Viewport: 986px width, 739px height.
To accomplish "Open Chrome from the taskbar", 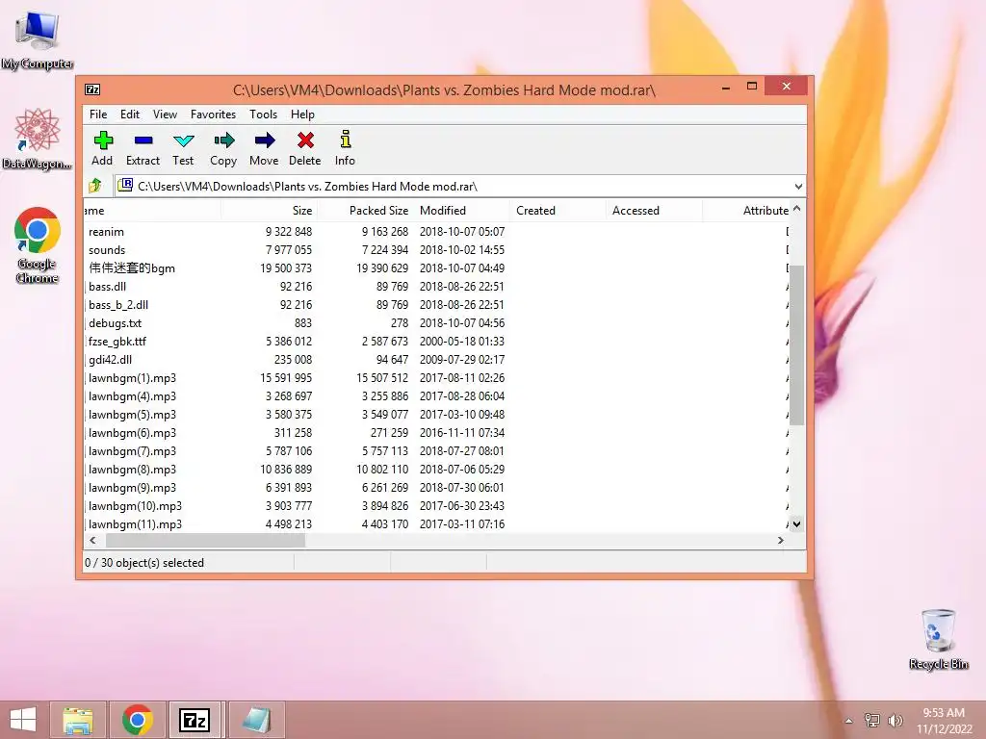I will [x=137, y=720].
